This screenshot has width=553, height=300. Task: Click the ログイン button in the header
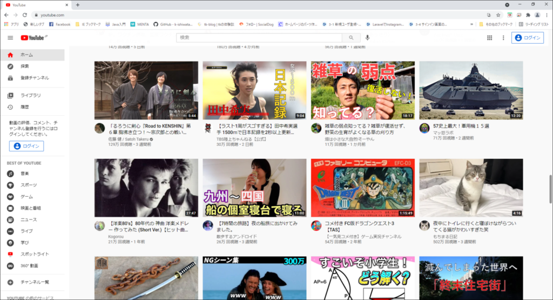coord(527,38)
